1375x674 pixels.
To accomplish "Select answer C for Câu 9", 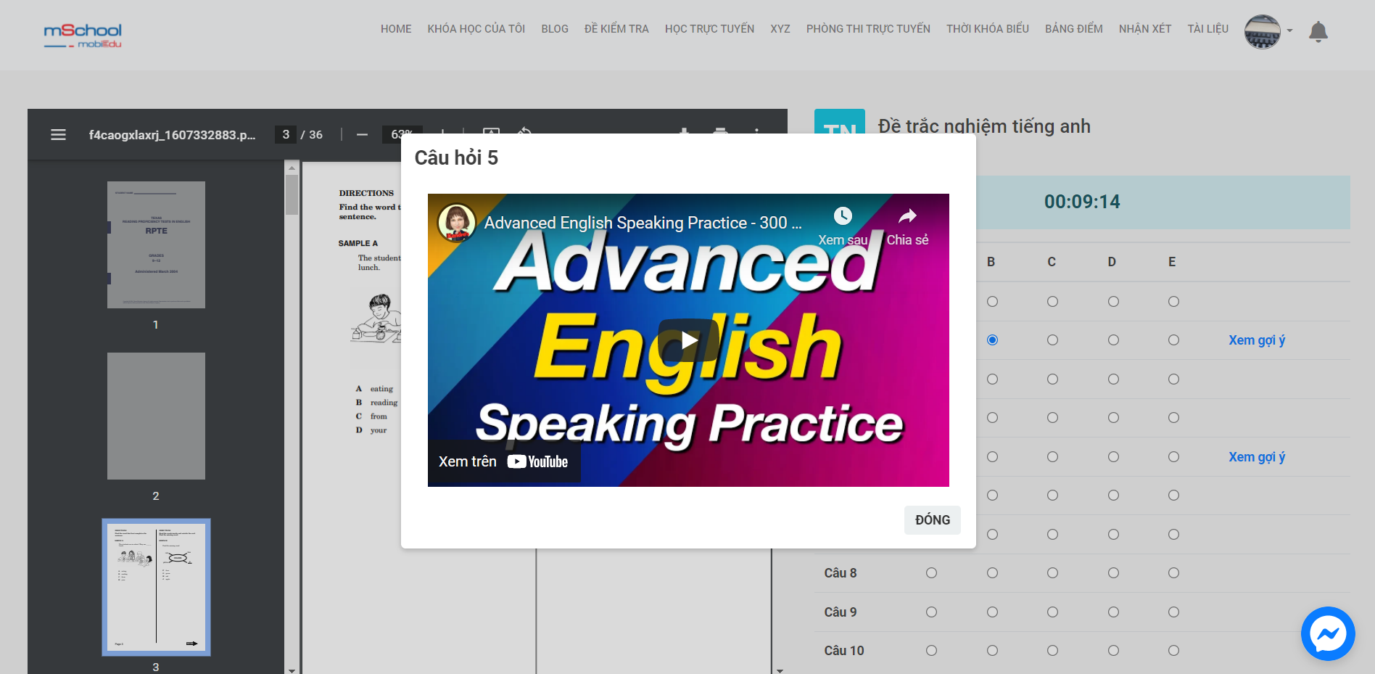I will pyautogui.click(x=1052, y=612).
